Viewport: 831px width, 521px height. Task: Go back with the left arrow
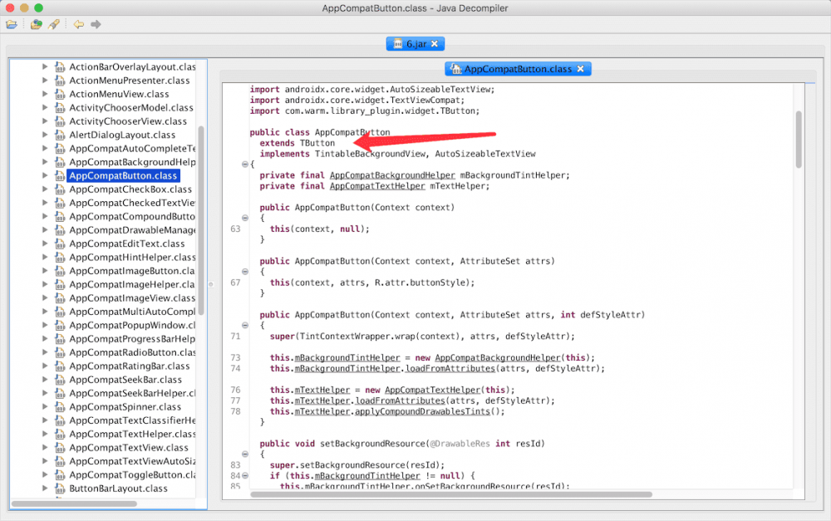78,24
